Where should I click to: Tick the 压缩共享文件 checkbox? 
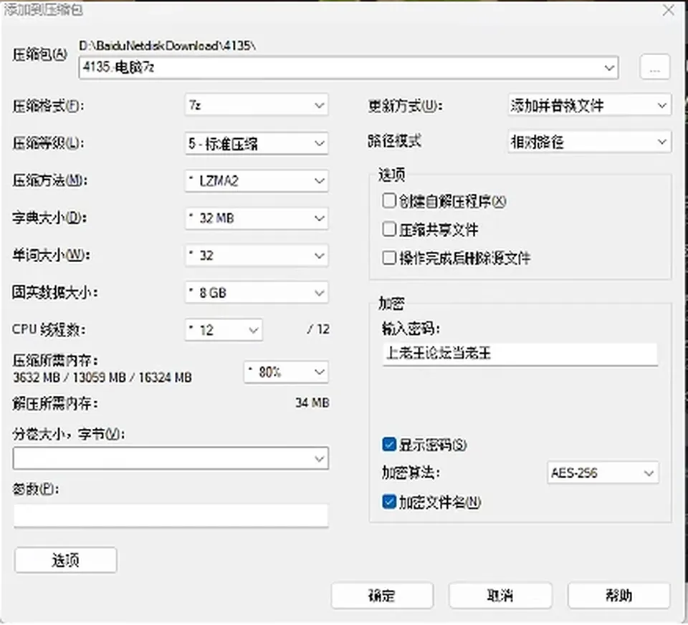click(x=388, y=229)
